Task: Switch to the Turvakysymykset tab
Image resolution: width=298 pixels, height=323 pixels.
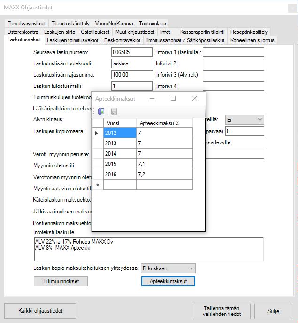Action: 27,24
